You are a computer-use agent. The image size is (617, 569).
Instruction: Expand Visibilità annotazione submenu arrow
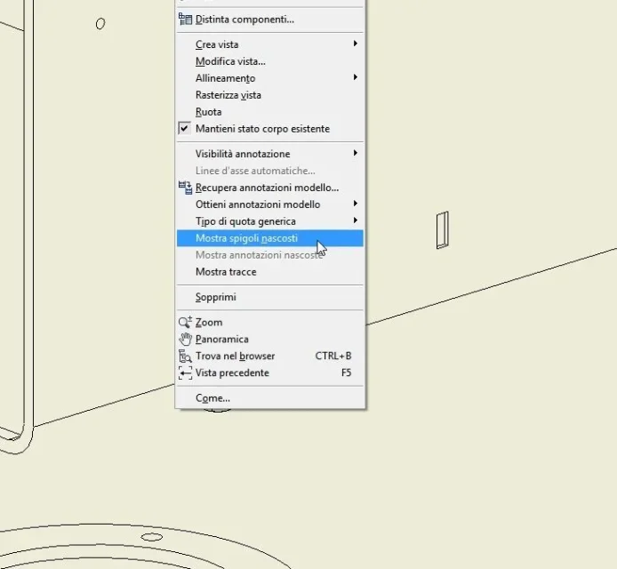356,153
